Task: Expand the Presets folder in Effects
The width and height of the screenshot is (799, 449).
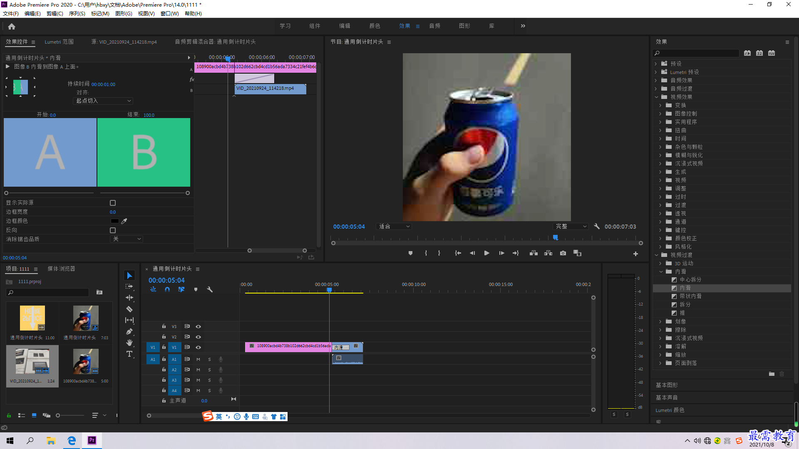Action: click(656, 64)
